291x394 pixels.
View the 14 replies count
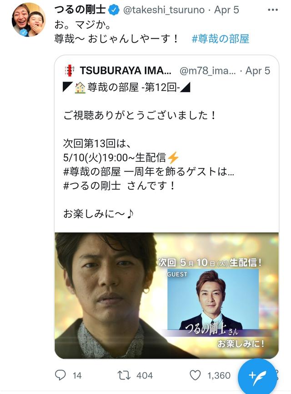click(77, 375)
